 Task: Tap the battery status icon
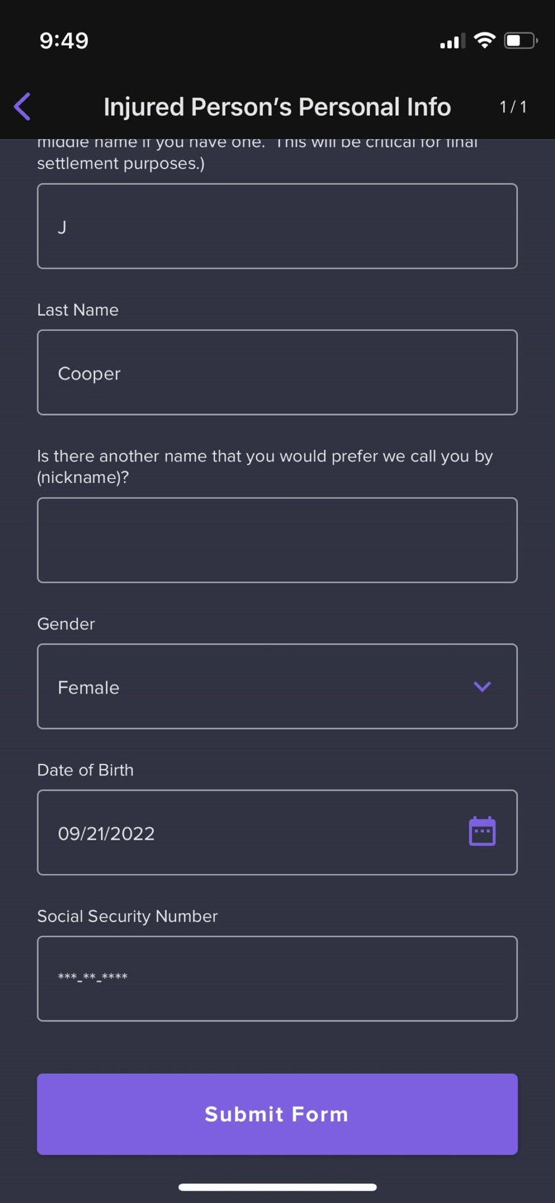click(520, 40)
